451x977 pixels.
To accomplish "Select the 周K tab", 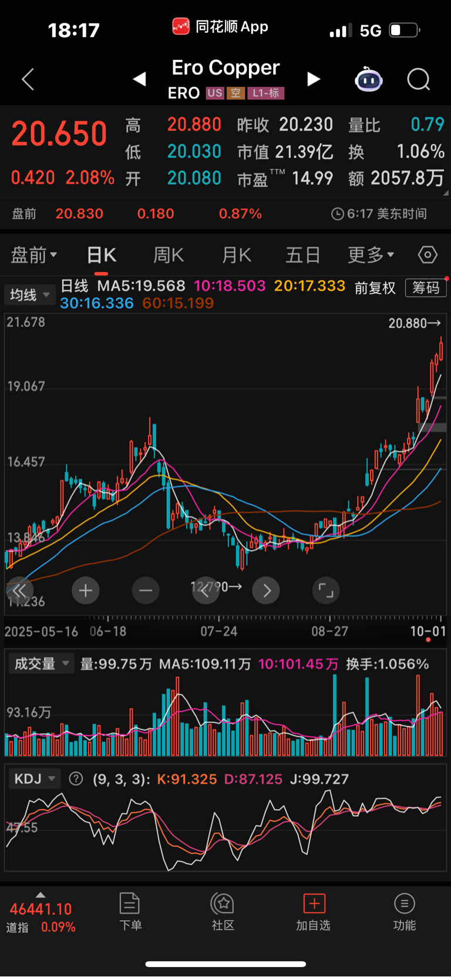I will 169,255.
